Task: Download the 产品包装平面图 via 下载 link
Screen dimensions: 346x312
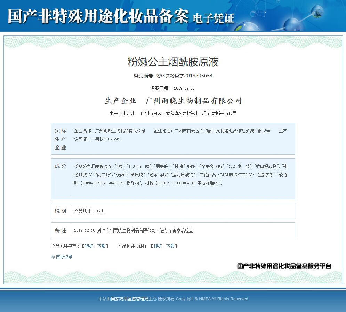Action: coord(102,246)
